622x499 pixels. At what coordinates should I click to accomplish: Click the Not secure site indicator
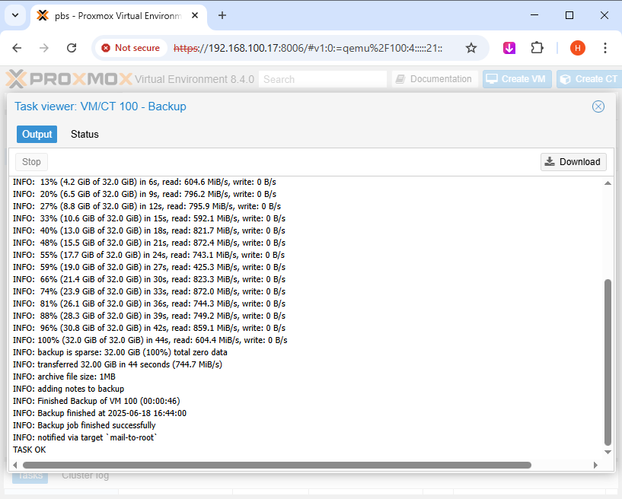(x=131, y=48)
